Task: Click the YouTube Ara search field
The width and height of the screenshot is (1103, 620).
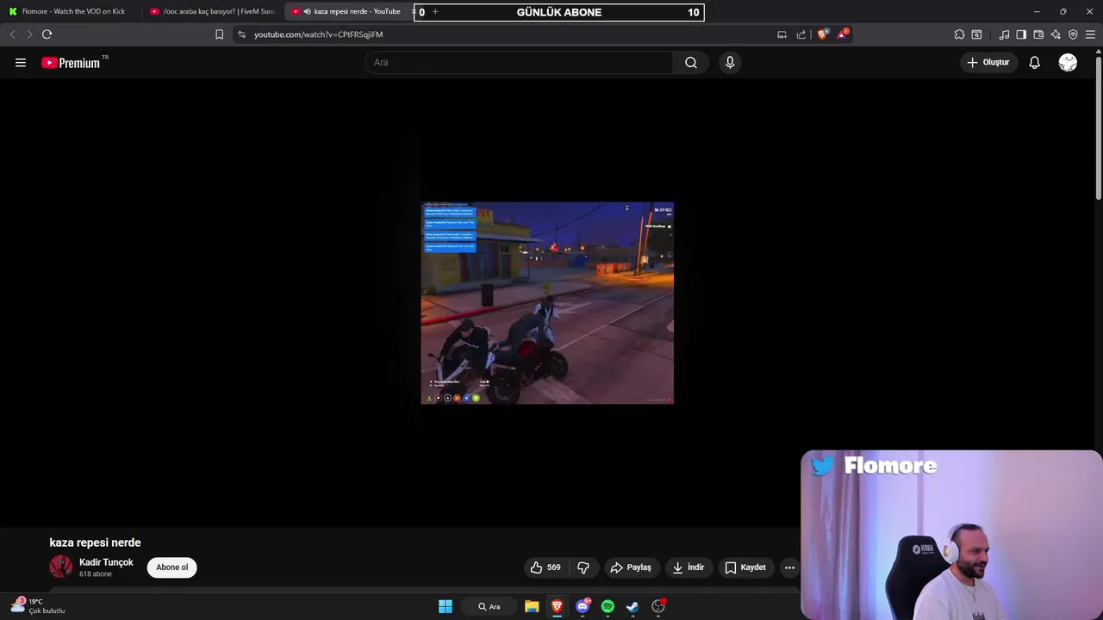Action: coord(519,62)
